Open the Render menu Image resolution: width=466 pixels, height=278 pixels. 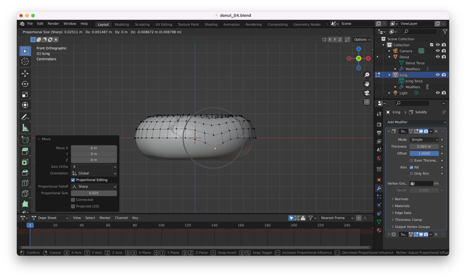click(53, 24)
